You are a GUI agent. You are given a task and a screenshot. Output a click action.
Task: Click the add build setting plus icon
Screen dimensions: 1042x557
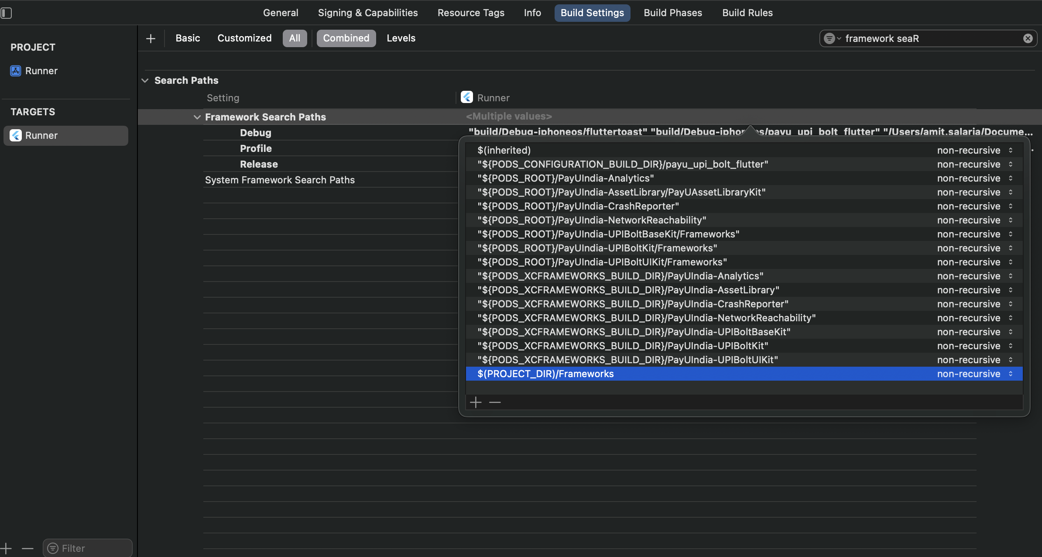(x=151, y=38)
